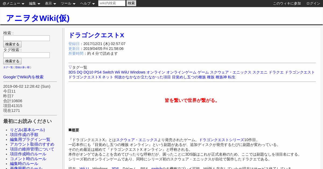Click the 所要時間 label link
Image resolution: width=323 pixels, height=169 pixels.
(x=76, y=53)
